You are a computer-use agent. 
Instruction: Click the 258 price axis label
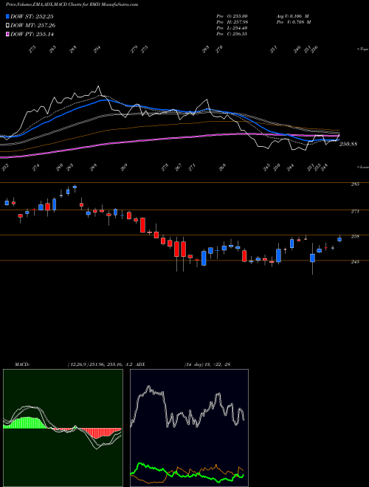point(355,237)
